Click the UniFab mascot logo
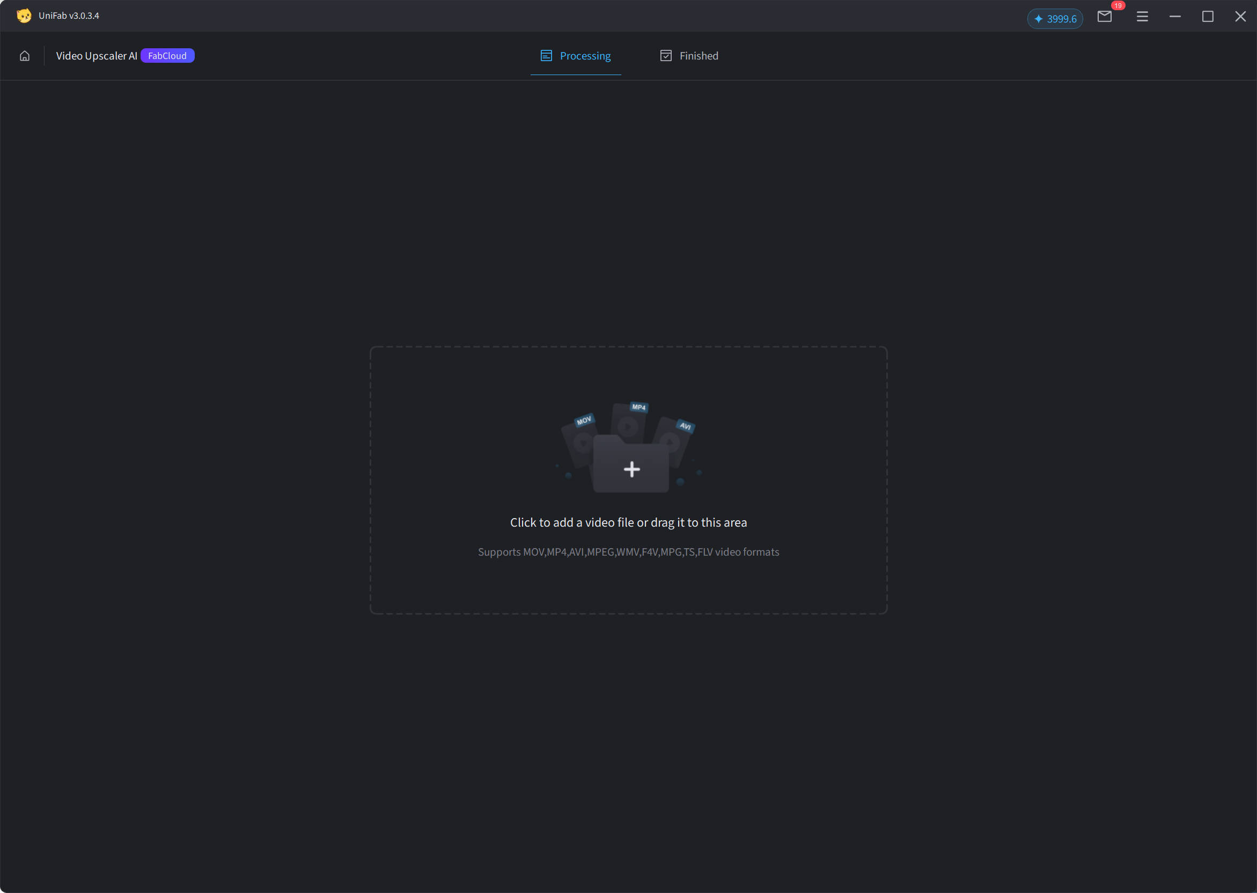Image resolution: width=1257 pixels, height=893 pixels. pyautogui.click(x=24, y=16)
